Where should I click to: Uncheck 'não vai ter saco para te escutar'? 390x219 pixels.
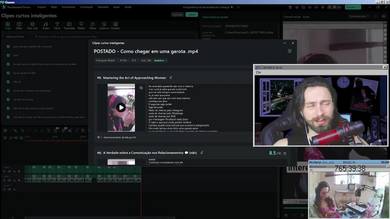point(8,108)
